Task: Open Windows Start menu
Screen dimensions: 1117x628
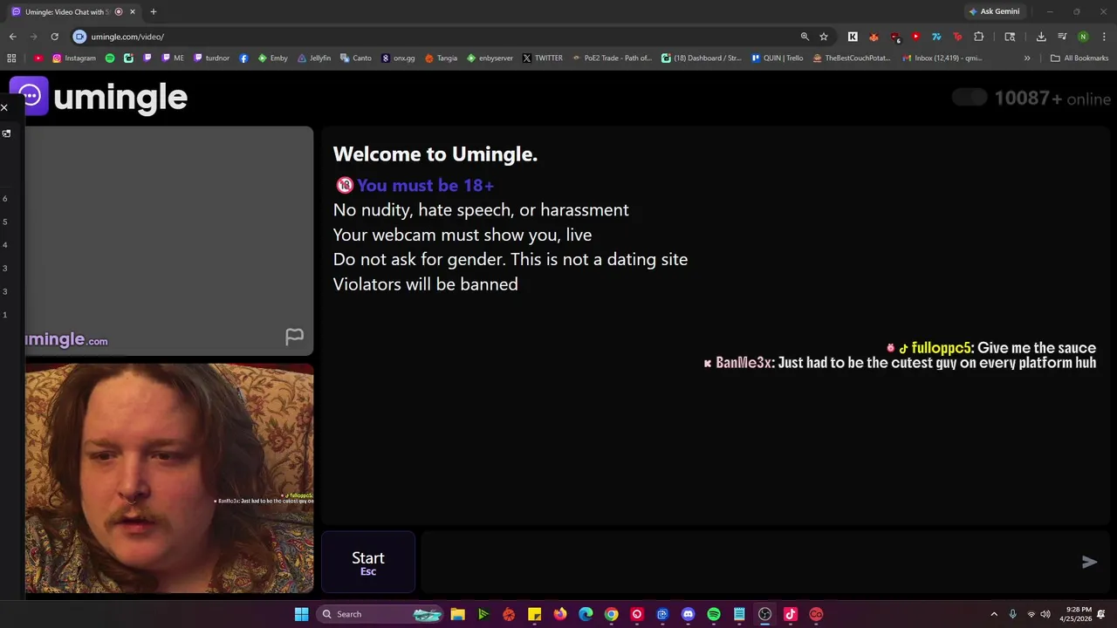Action: pos(301,614)
